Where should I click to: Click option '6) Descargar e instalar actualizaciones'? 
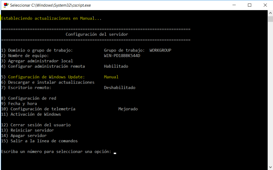tap(48, 82)
